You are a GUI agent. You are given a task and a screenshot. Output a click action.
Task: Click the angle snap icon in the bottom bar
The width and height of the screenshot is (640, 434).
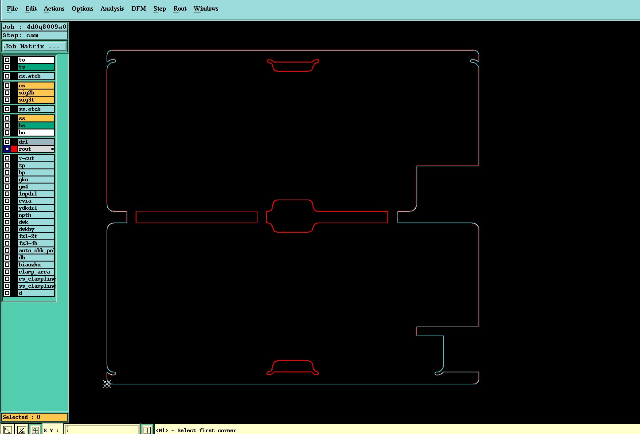[x=21, y=430]
